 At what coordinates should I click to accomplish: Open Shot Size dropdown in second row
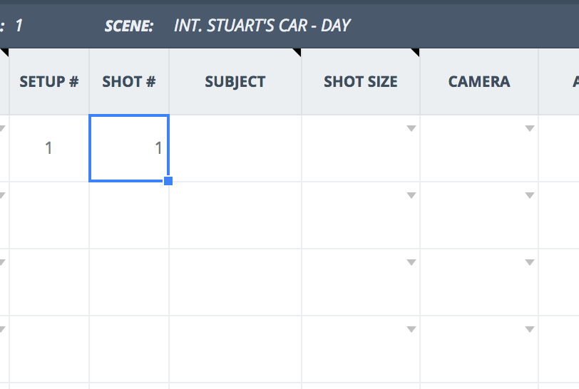411,195
